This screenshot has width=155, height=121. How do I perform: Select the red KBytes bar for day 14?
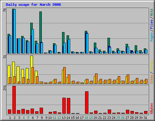(69, 106)
